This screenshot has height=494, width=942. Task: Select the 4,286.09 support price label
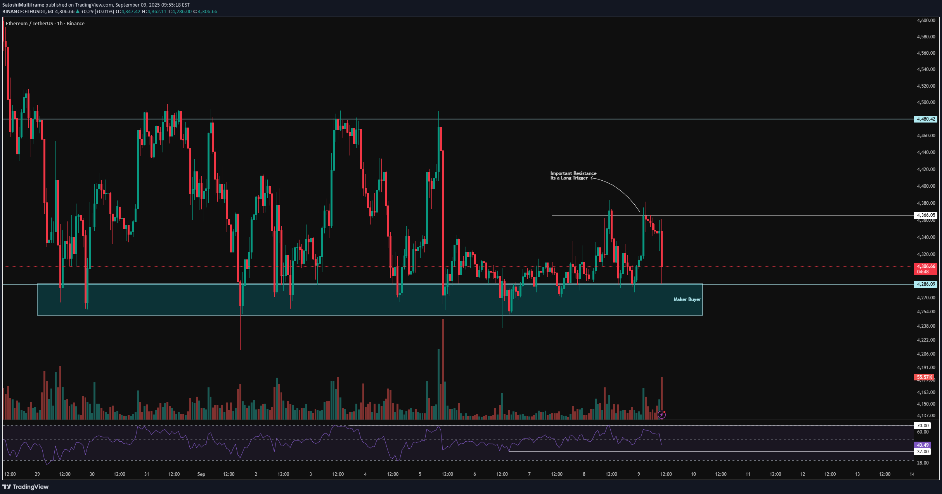point(926,284)
